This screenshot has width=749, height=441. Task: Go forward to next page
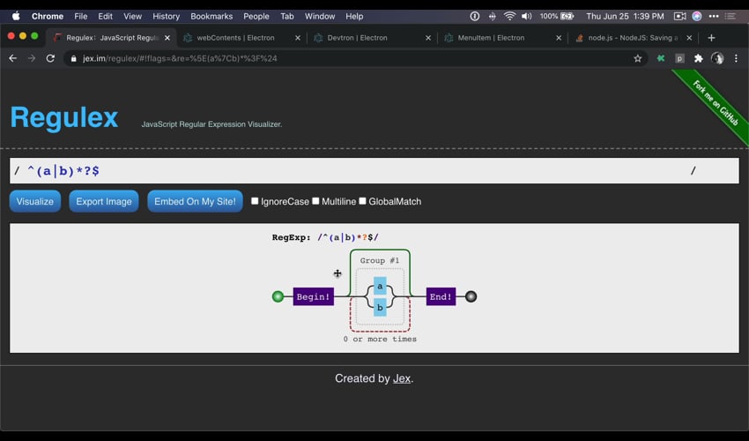[32, 58]
